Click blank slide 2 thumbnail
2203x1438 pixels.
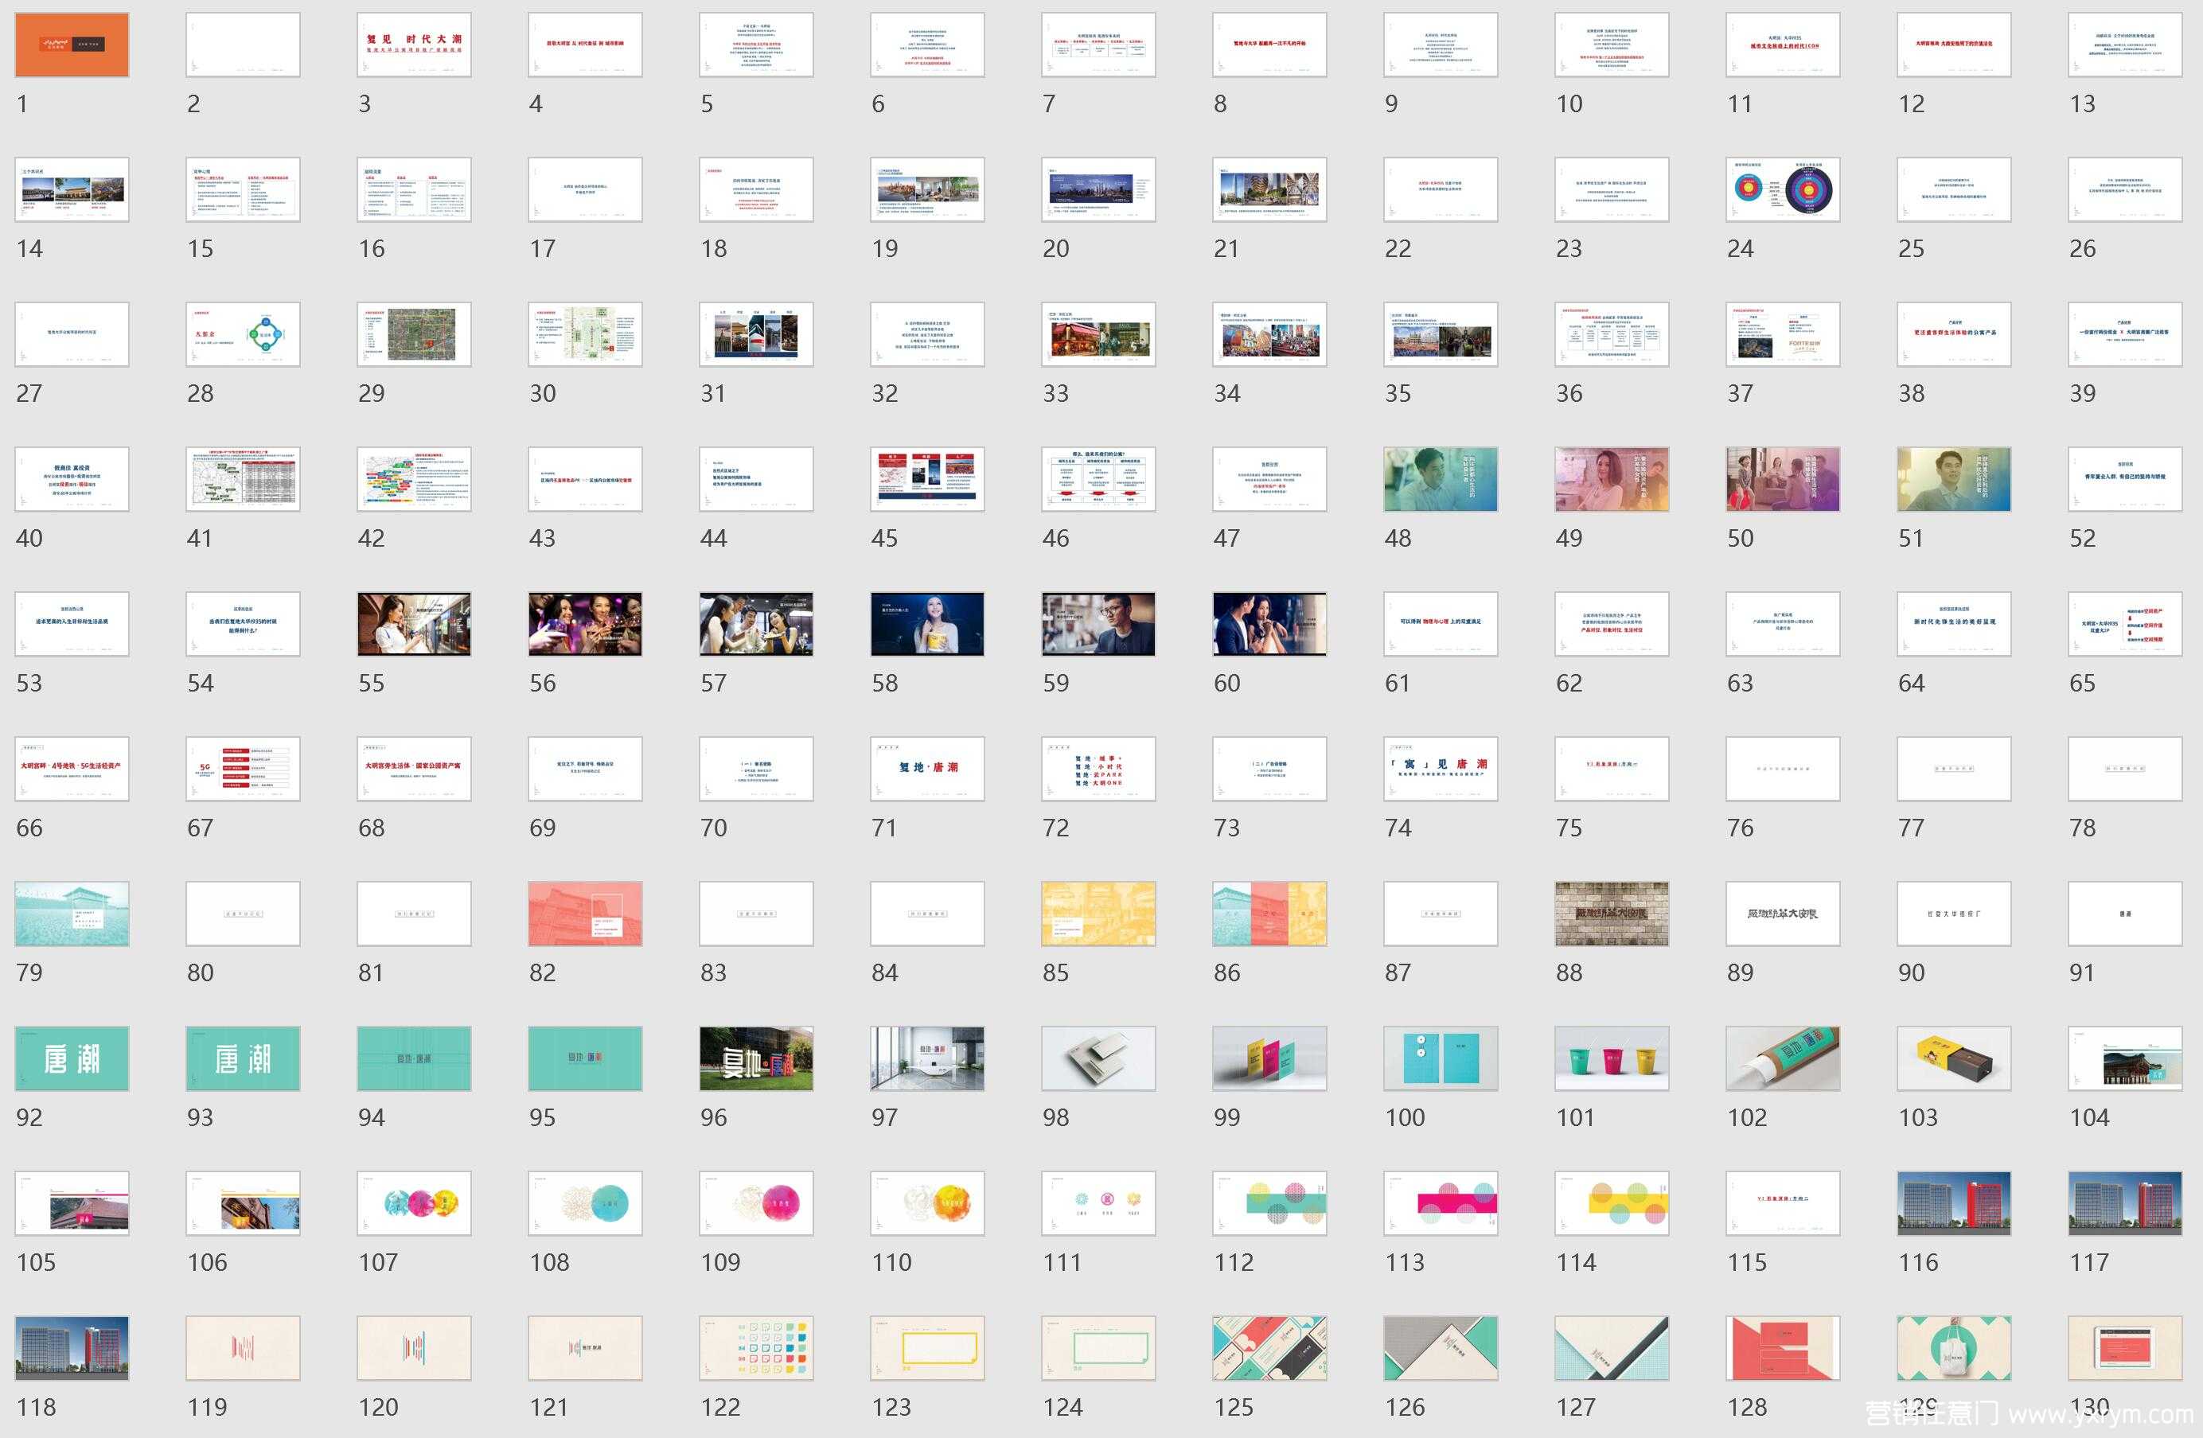click(243, 45)
